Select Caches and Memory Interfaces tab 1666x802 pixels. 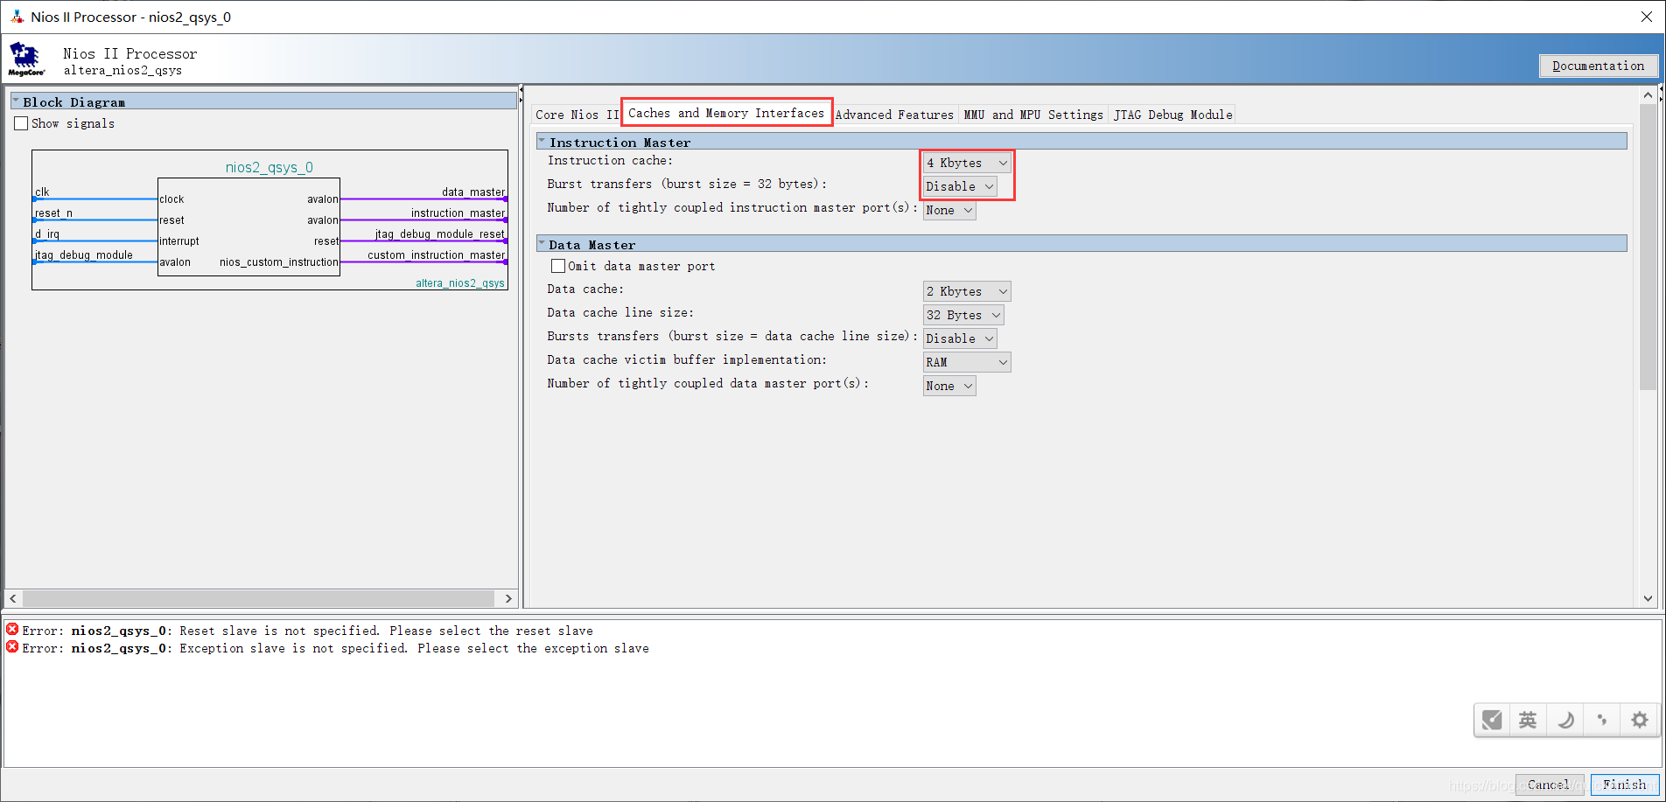point(726,113)
